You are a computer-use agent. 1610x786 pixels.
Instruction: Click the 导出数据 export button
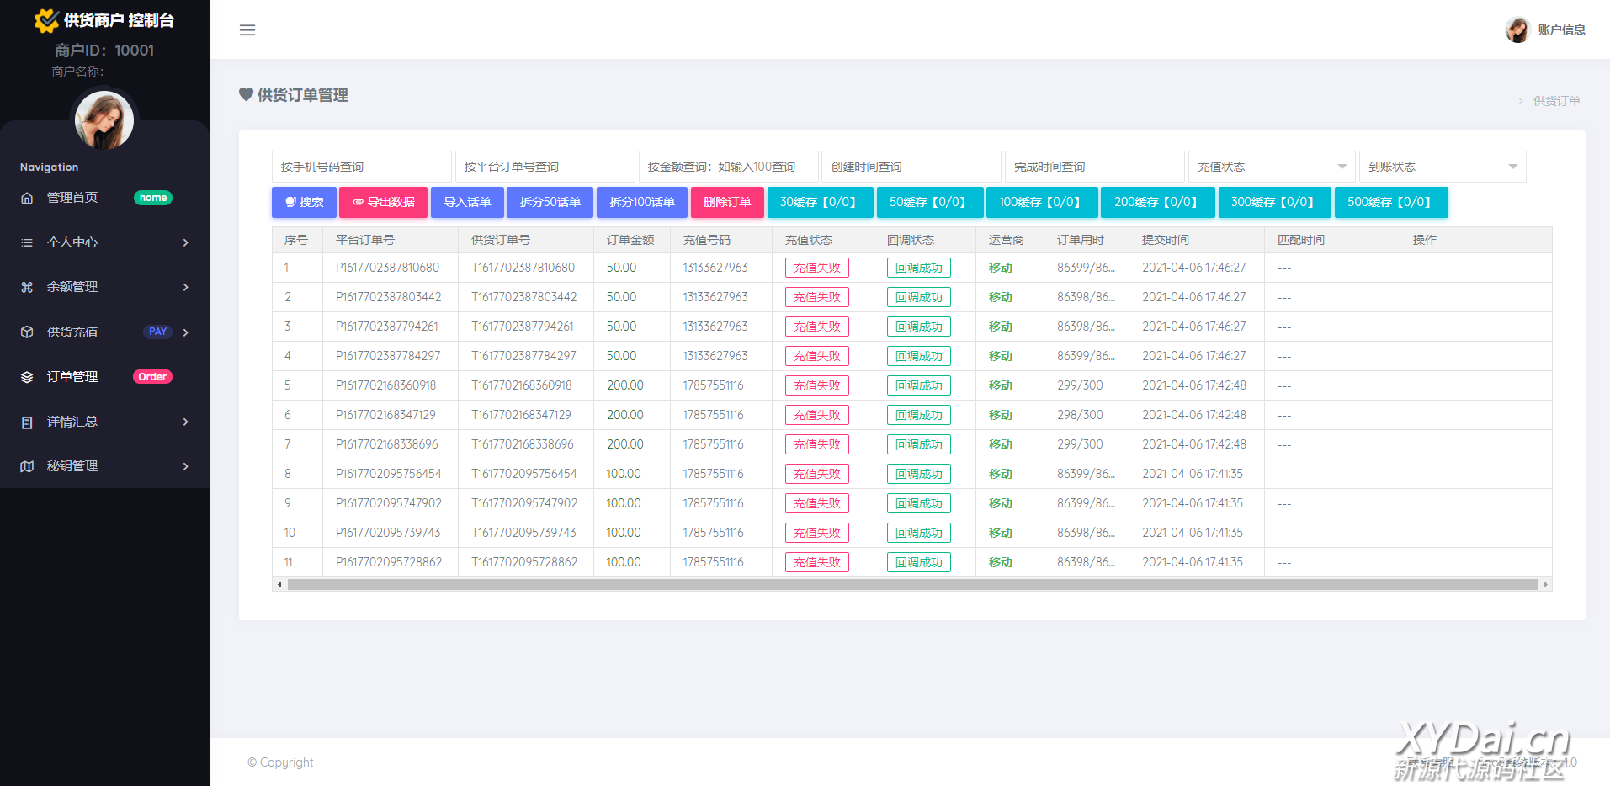click(383, 202)
